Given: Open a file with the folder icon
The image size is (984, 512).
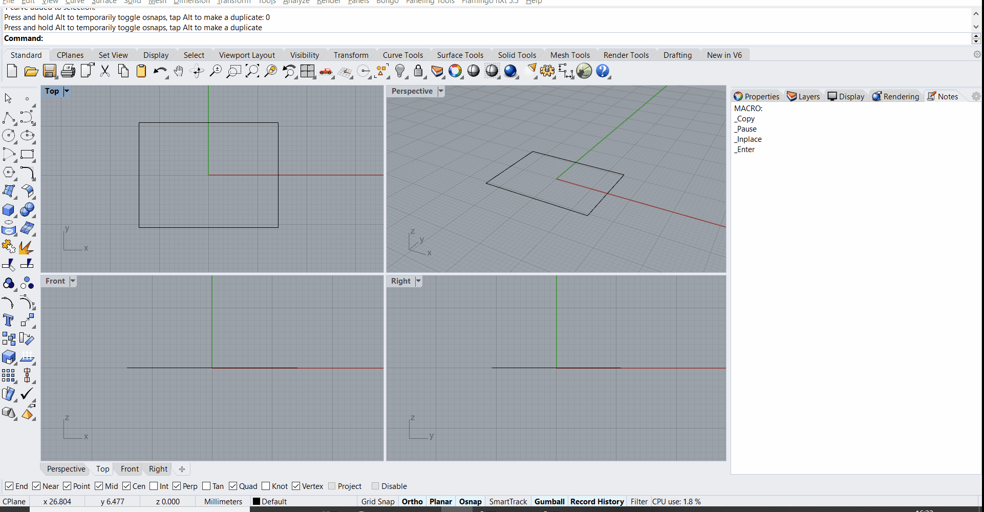Looking at the screenshot, I should 31,71.
